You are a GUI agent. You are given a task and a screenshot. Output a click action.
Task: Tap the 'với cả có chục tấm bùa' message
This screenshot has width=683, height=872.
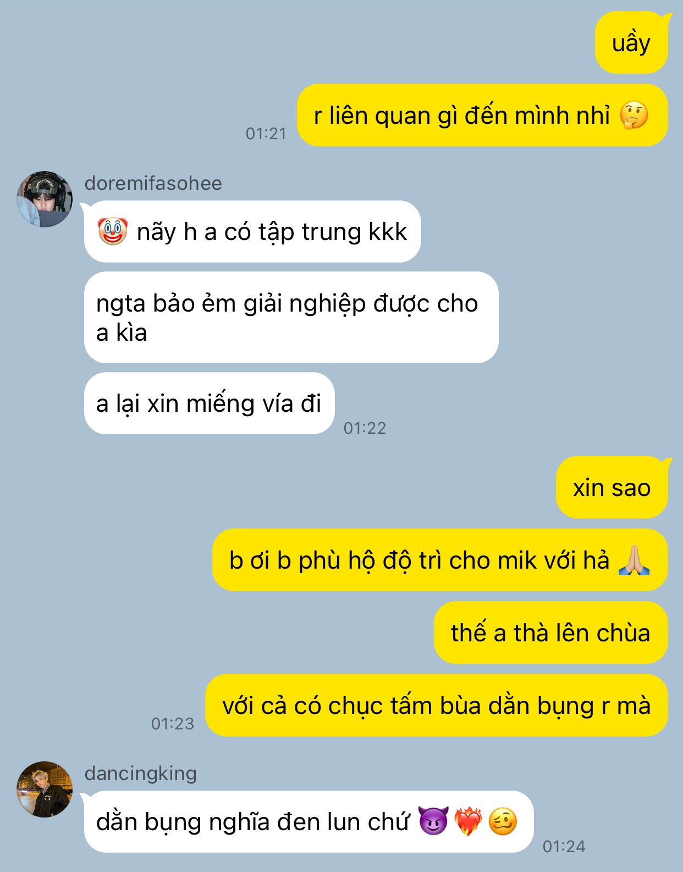pos(437,706)
